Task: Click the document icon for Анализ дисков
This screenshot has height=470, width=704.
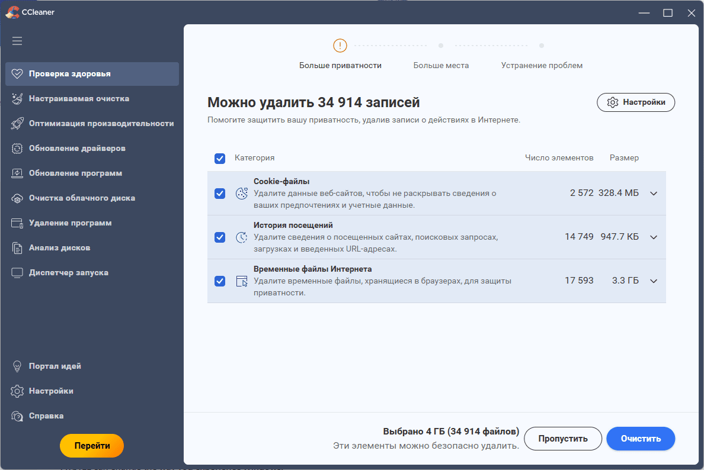Action: coord(17,248)
